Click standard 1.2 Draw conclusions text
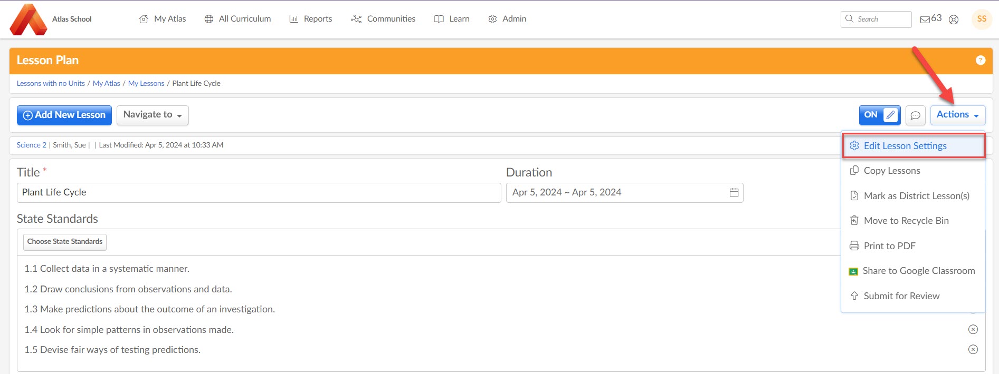The width and height of the screenshot is (999, 374). [128, 289]
